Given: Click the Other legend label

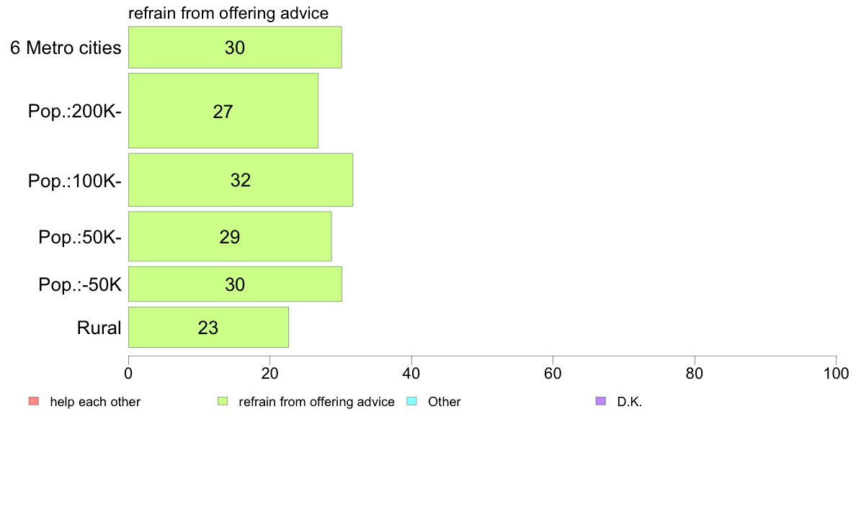Looking at the screenshot, I should click(x=445, y=402).
